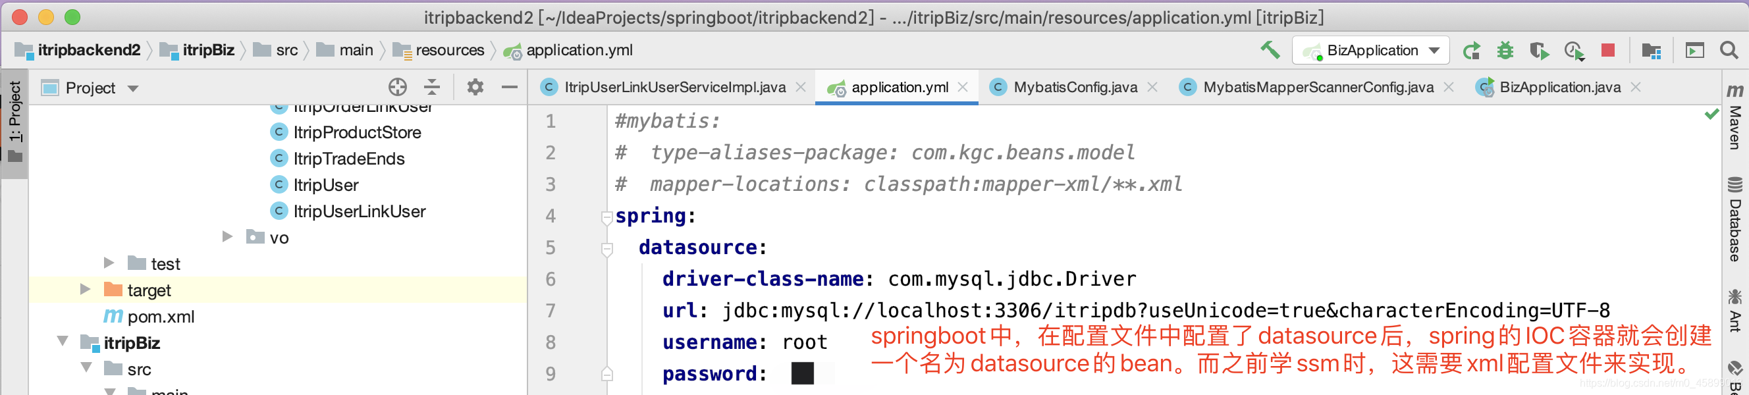Expand the test folder
Screen dimensions: 1749x395
coord(109,263)
